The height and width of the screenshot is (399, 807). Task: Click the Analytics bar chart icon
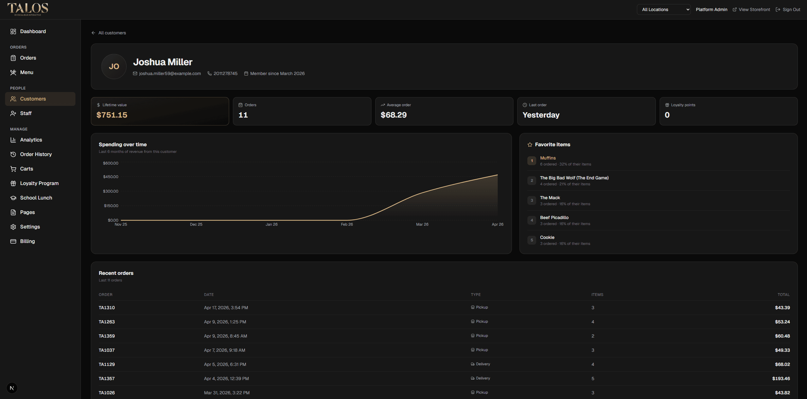pyautogui.click(x=13, y=140)
